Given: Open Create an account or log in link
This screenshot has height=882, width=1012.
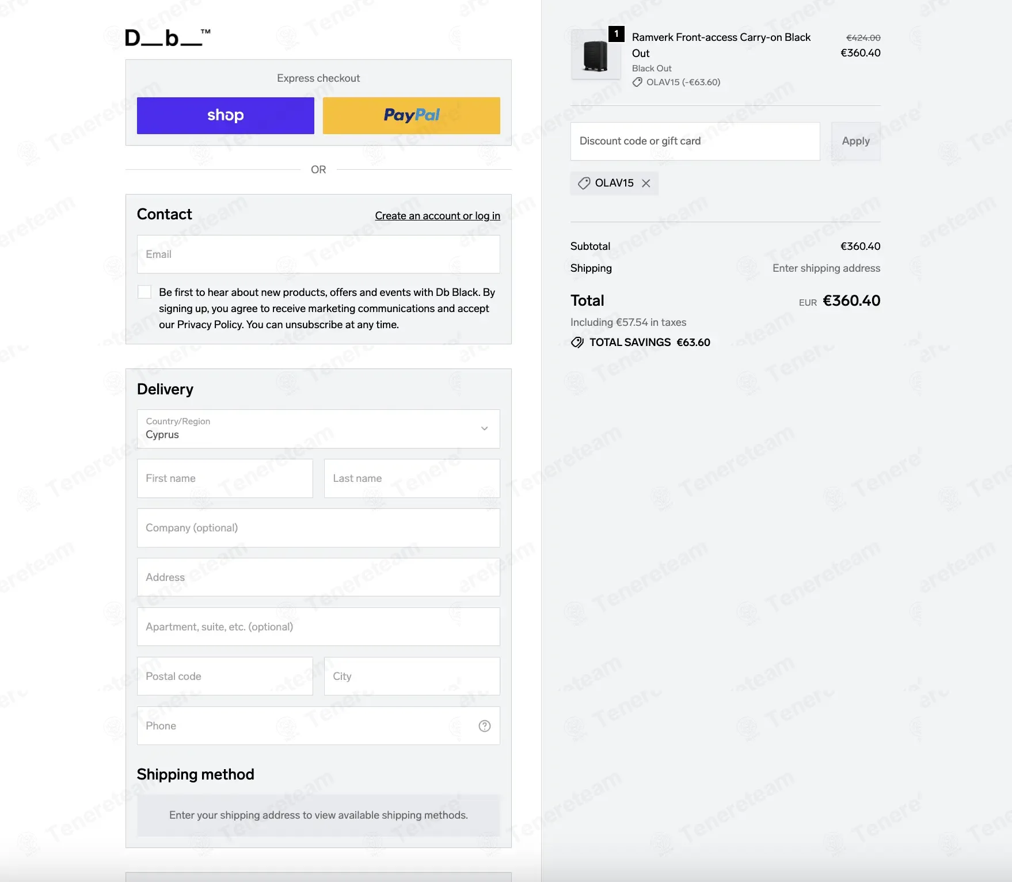Looking at the screenshot, I should 437,215.
